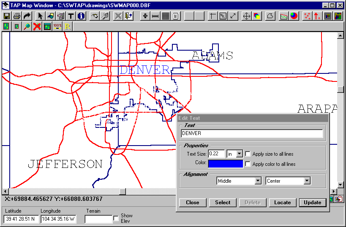The width and height of the screenshot is (346, 227).
Task: Click the Close button in Edit Text
Action: (x=193, y=203)
